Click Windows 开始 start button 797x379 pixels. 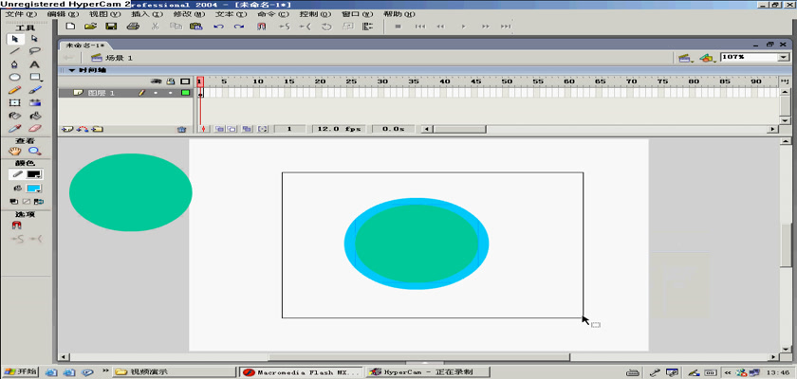pos(20,372)
